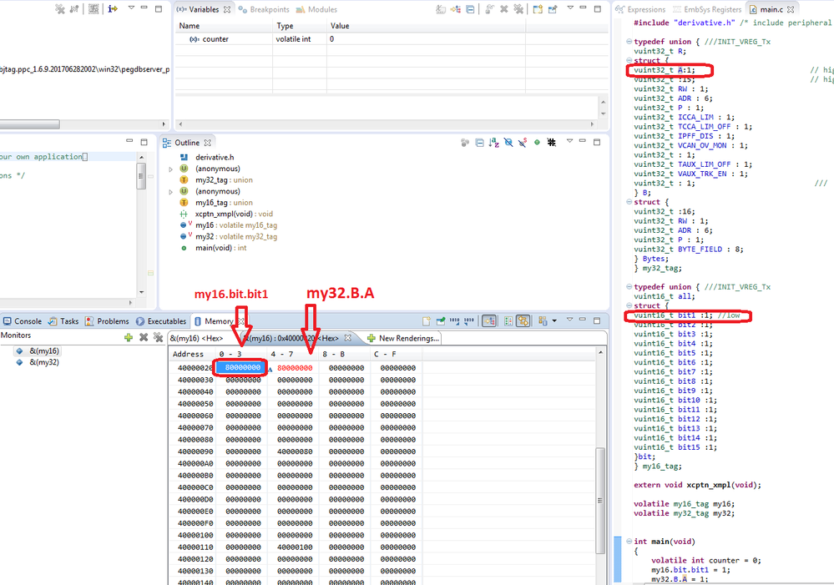The image size is (834, 585).
Task: Click Remove All Terminated X icon in Debug toolbar
Action: (x=60, y=9)
